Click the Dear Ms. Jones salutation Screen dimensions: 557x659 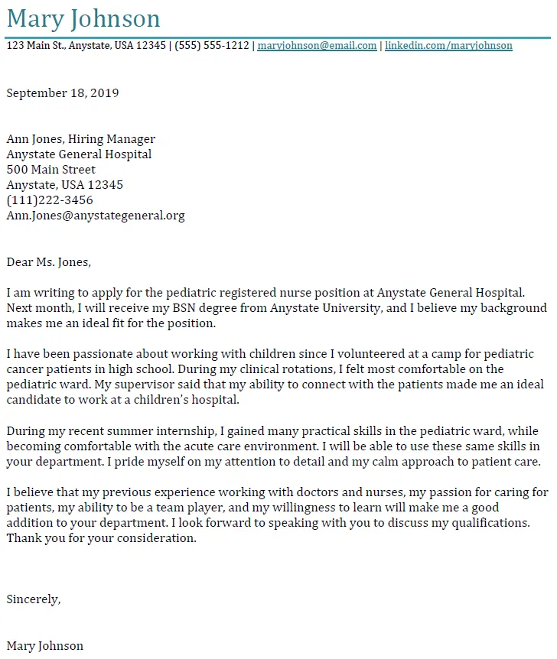48,262
